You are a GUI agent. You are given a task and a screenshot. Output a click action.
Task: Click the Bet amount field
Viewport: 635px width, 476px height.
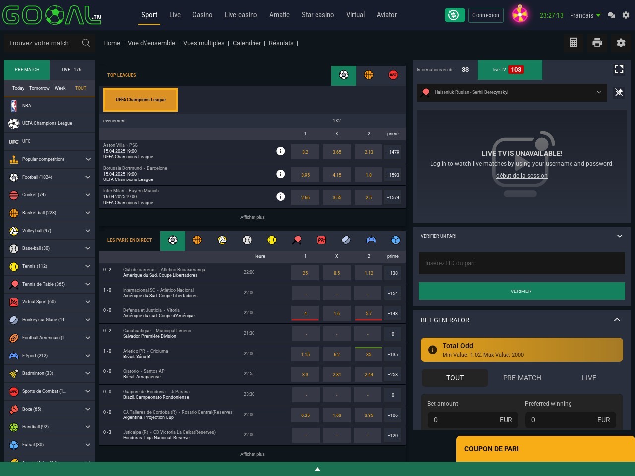(473, 420)
